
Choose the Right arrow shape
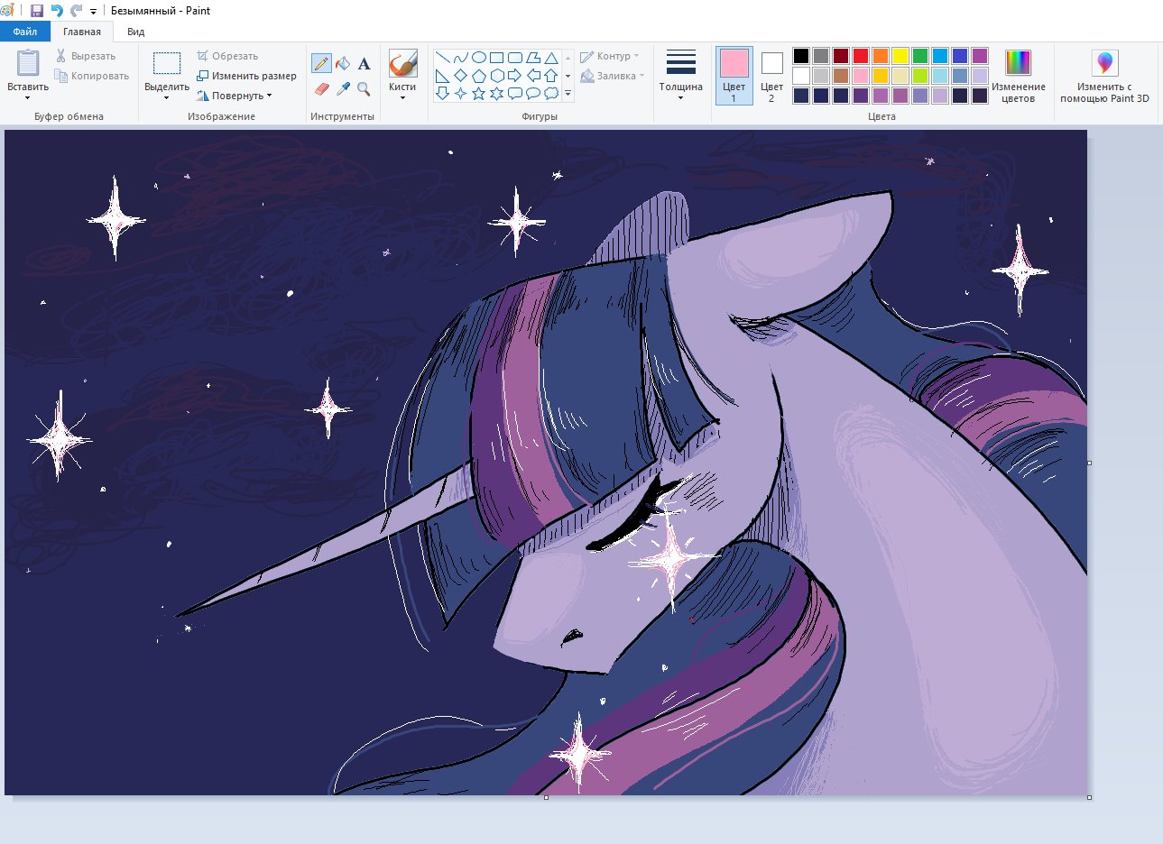(x=515, y=76)
